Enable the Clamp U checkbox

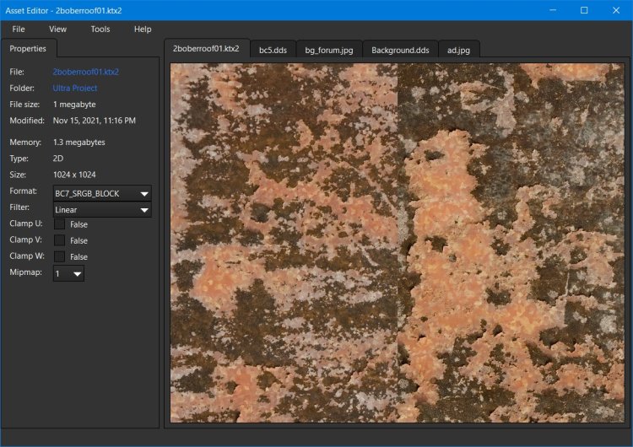coord(59,224)
